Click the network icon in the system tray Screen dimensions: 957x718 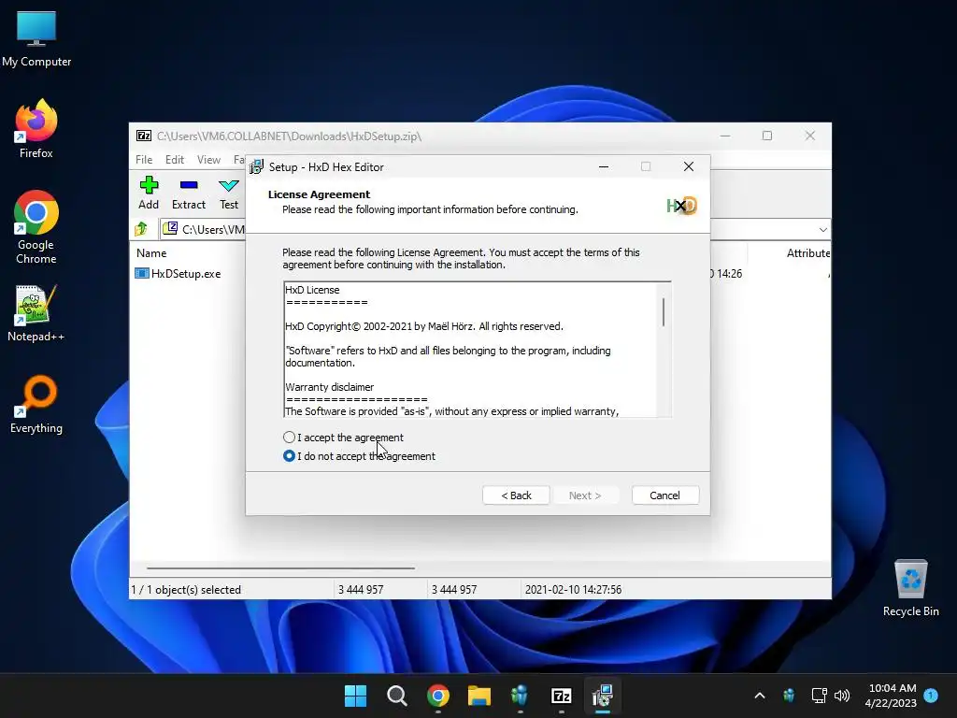tap(819, 696)
